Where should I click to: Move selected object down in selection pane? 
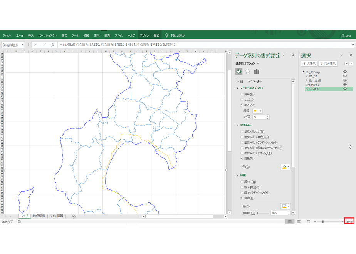(x=351, y=63)
